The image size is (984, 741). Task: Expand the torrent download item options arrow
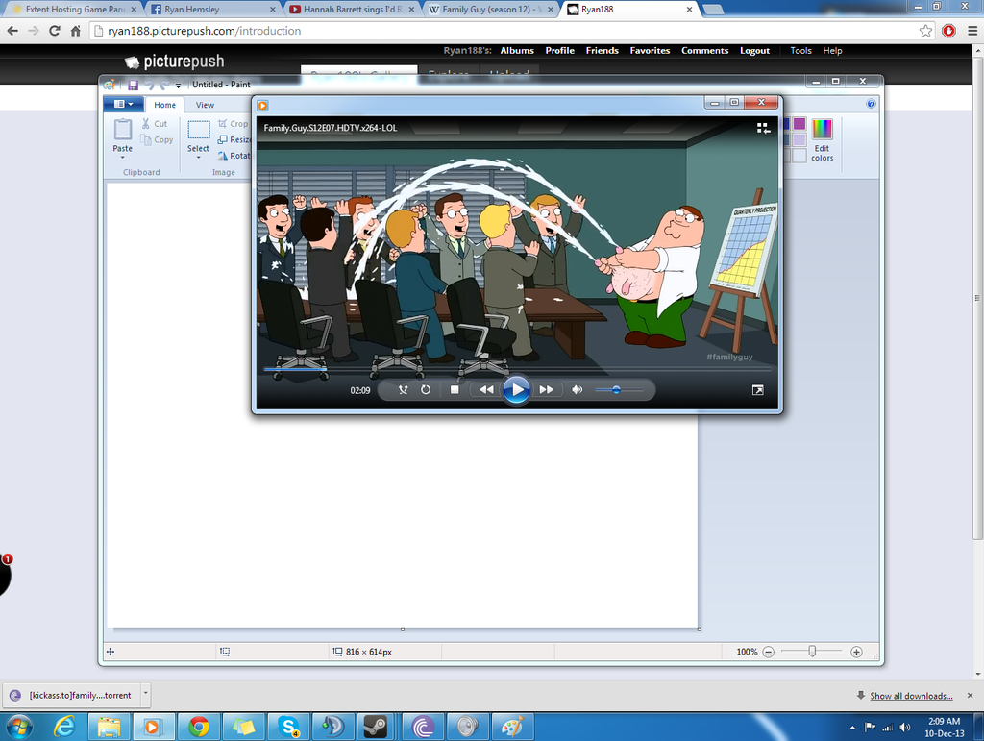146,694
